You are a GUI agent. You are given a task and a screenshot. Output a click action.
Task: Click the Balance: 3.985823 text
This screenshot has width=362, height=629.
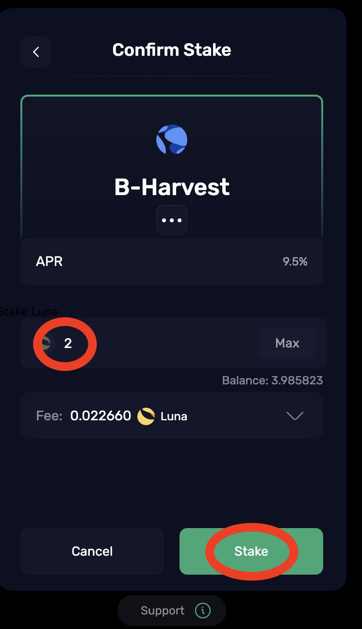point(272,380)
